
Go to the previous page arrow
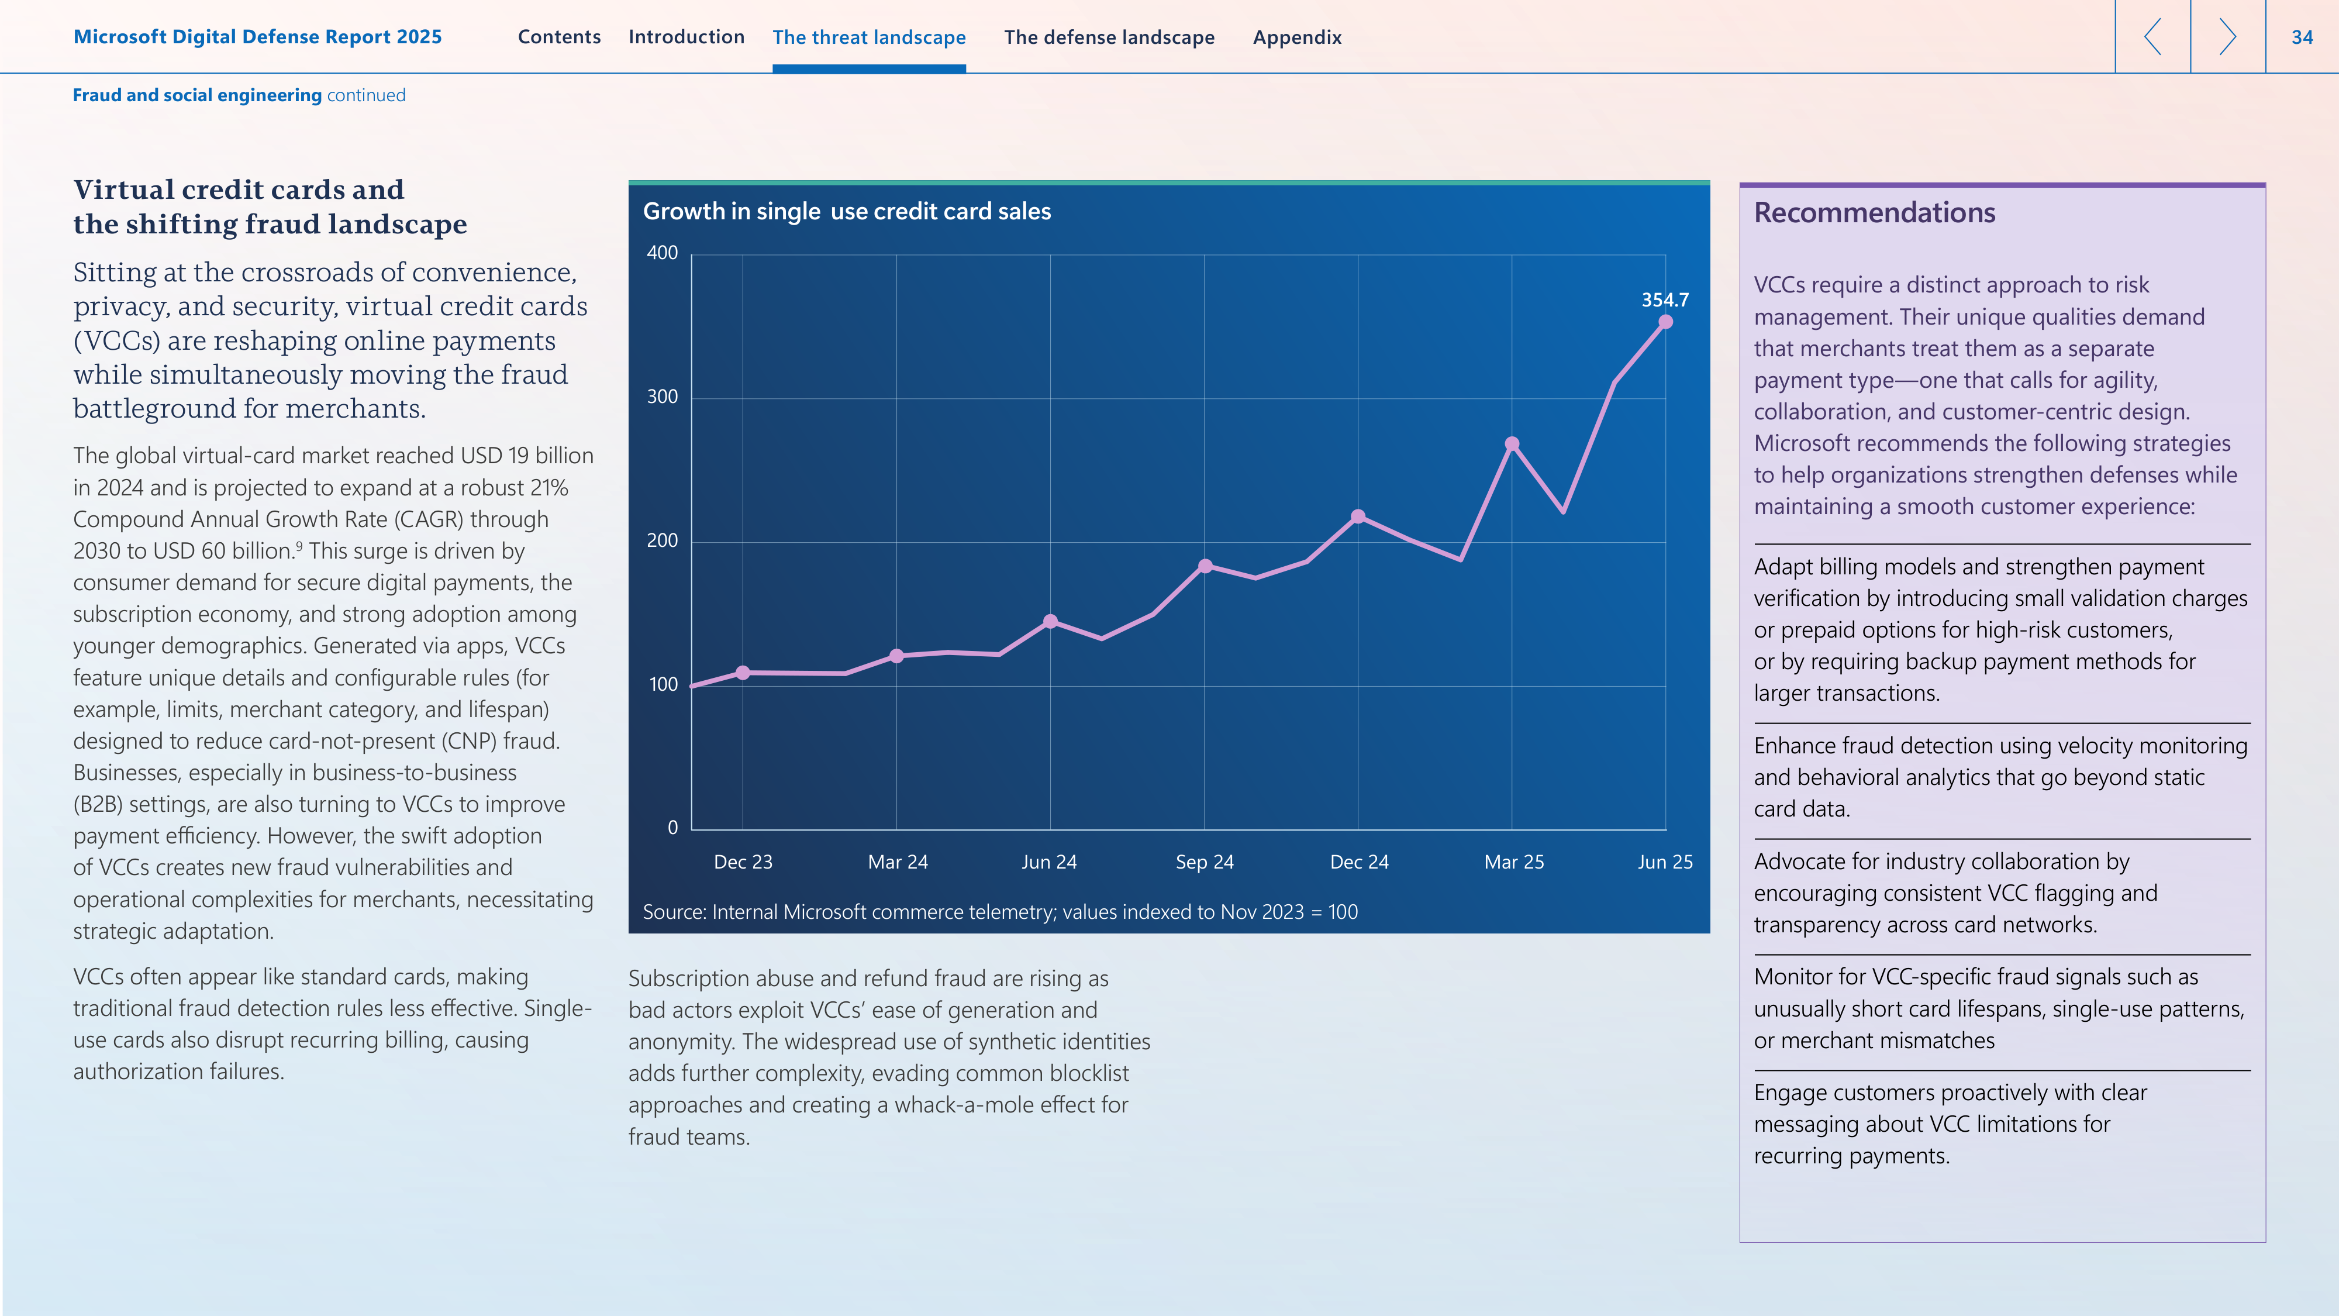(2152, 37)
